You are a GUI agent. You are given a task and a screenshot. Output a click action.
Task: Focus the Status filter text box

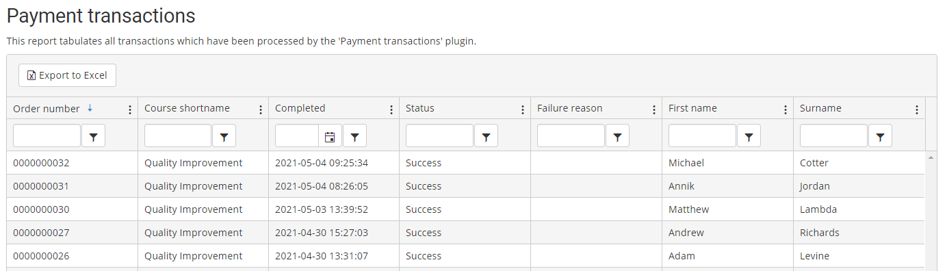click(439, 136)
